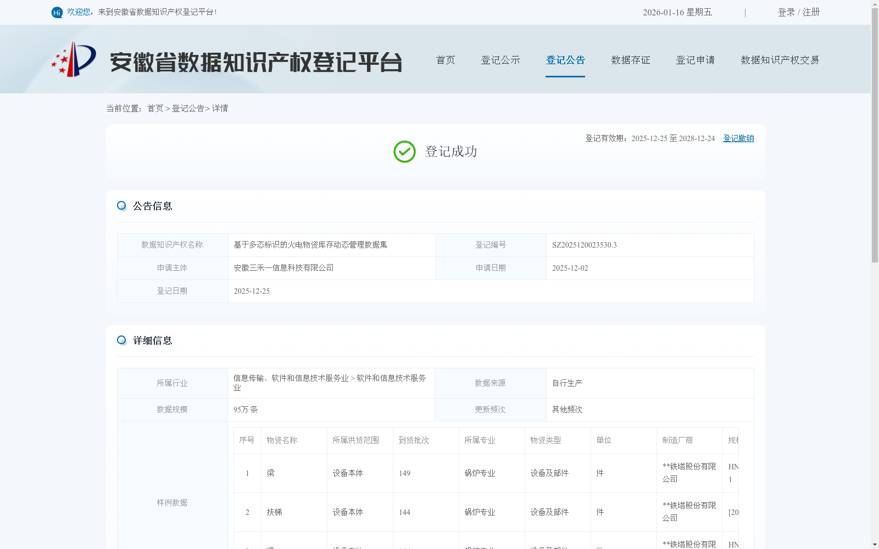Click the Hi greeting icon
The height and width of the screenshot is (549, 879).
[57, 13]
